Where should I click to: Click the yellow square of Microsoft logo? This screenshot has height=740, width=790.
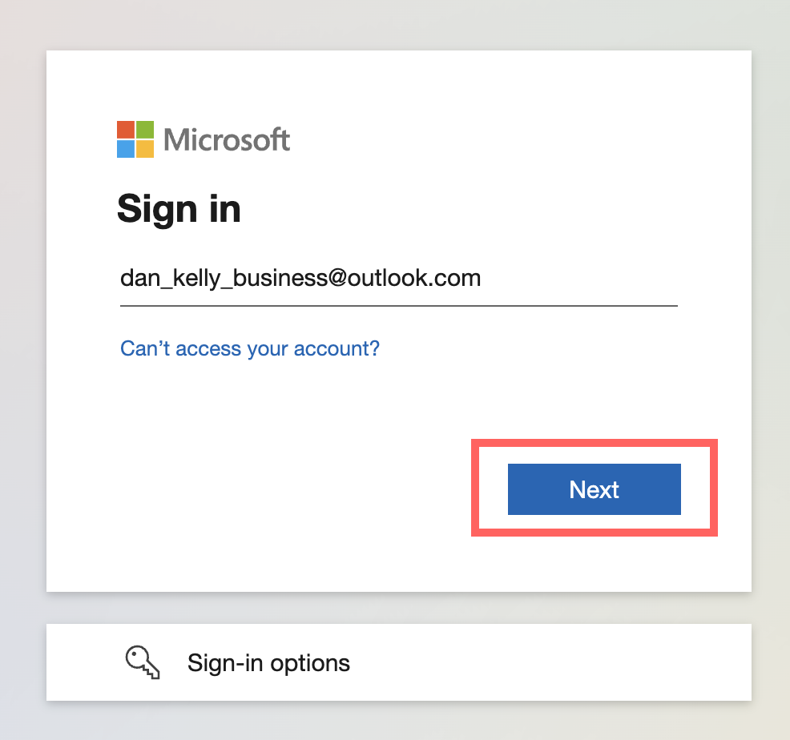[x=145, y=149]
